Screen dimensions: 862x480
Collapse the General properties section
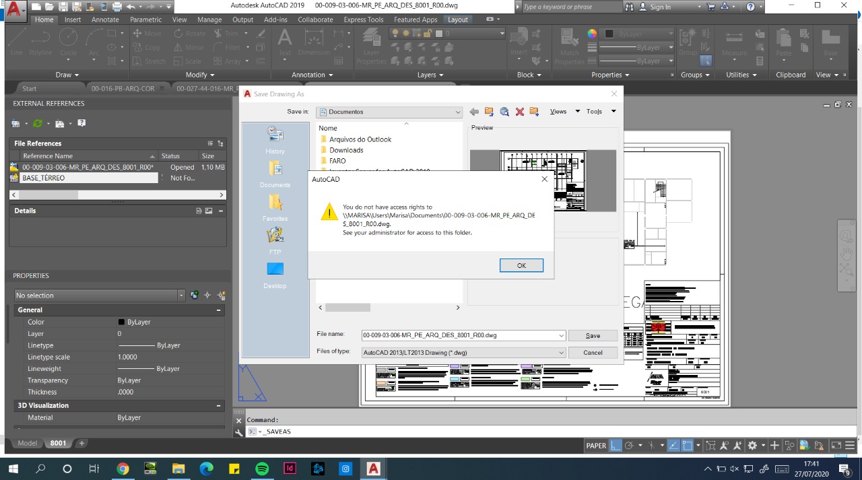point(218,310)
